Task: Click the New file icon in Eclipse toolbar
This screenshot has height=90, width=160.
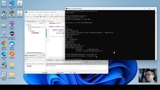Action: pos(26,17)
